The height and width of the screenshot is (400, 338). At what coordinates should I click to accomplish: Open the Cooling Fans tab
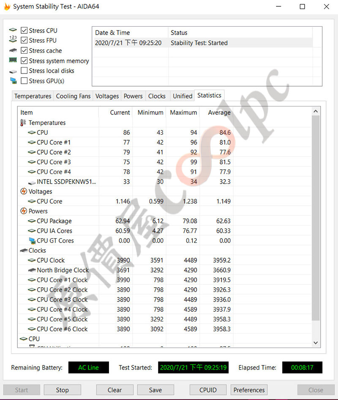(x=73, y=96)
